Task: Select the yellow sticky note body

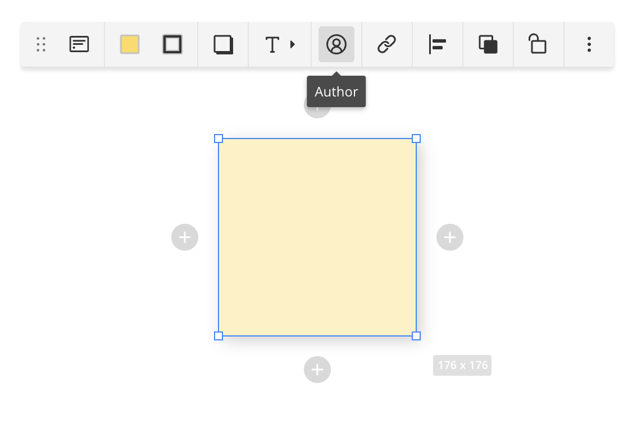Action: (x=317, y=237)
